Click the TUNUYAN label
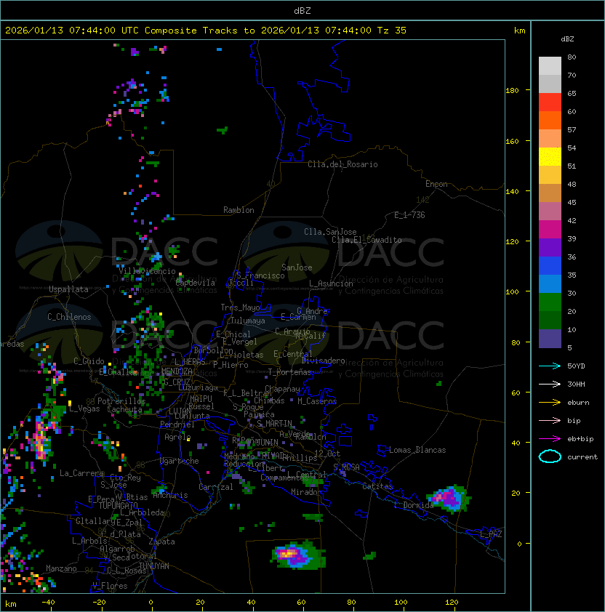Image resolution: width=605 pixels, height=612 pixels. pyautogui.click(x=154, y=566)
